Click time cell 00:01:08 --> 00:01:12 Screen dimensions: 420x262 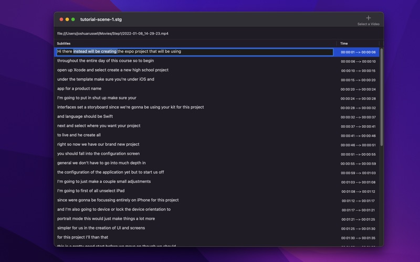tap(358, 192)
